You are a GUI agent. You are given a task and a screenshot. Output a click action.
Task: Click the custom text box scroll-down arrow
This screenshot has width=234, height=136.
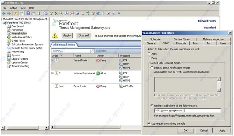219,90
